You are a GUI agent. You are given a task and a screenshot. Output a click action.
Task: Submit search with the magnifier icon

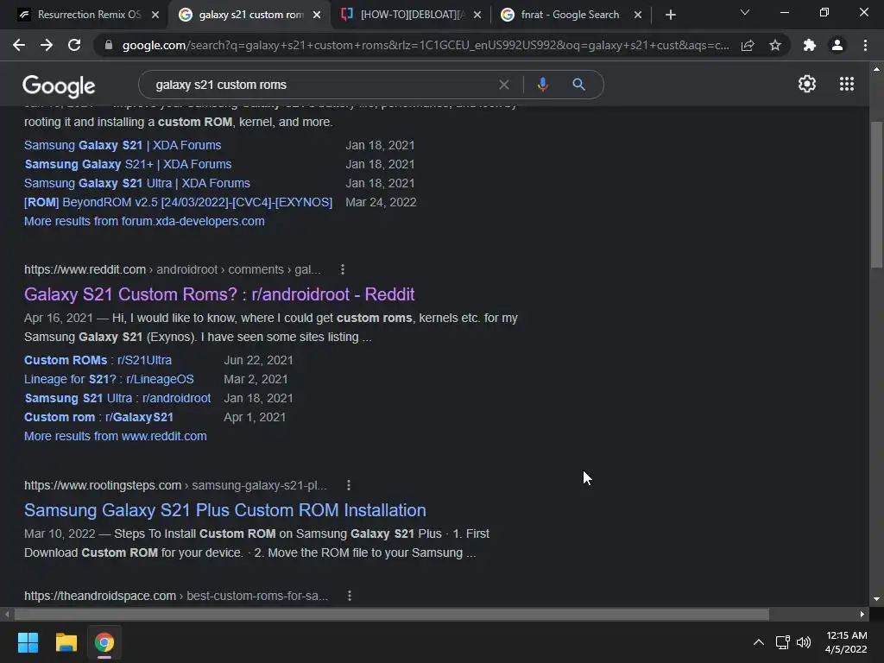tap(578, 85)
